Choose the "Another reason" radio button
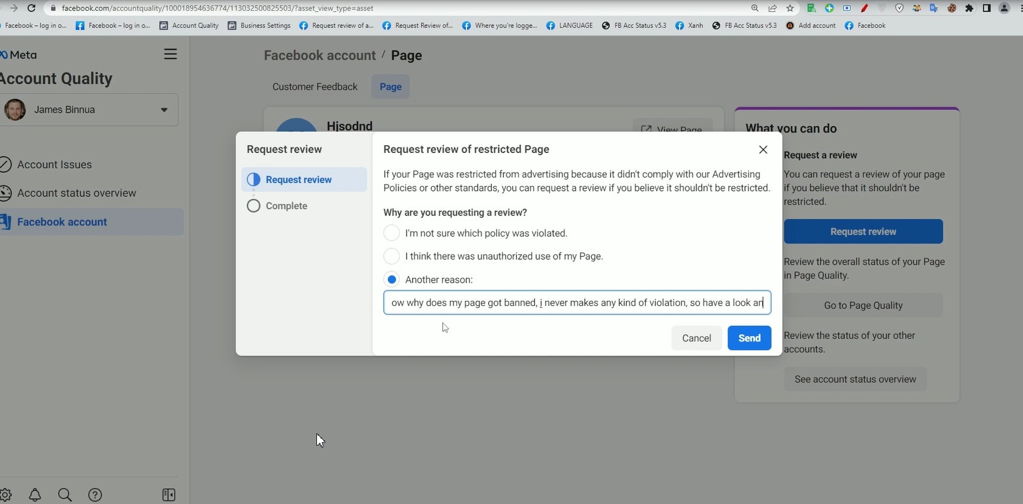 [391, 280]
